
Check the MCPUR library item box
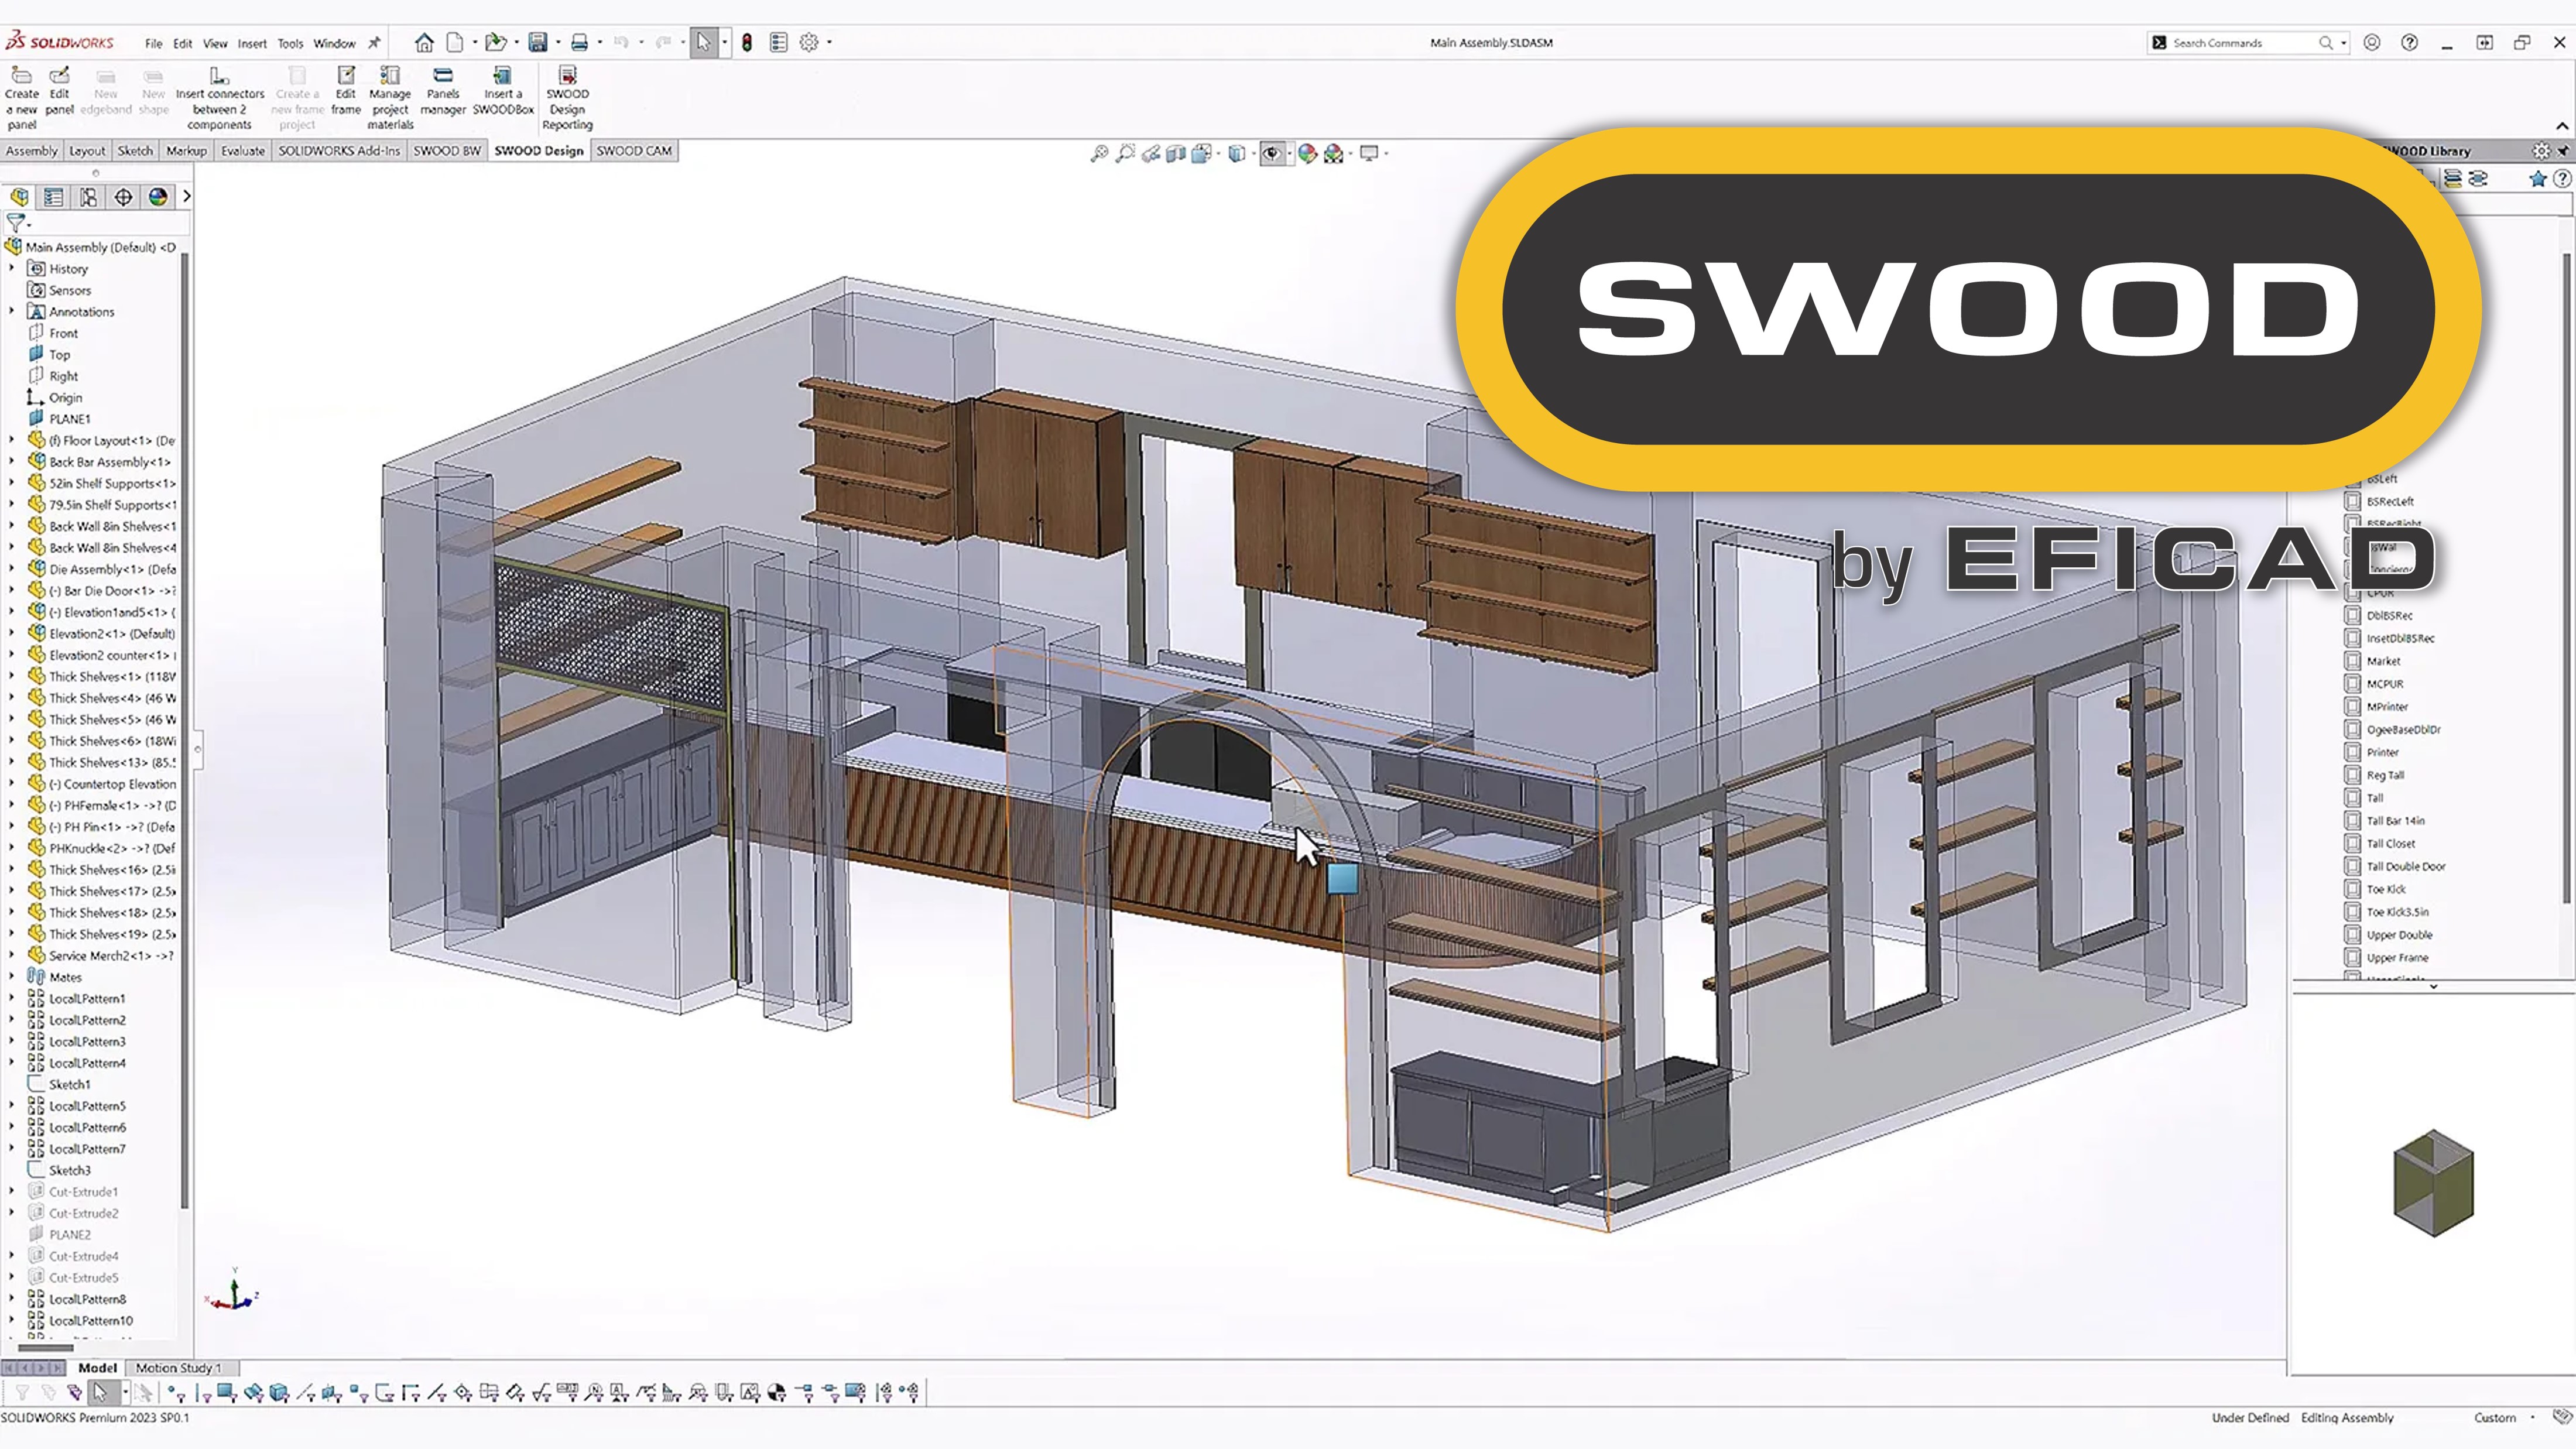(2353, 684)
